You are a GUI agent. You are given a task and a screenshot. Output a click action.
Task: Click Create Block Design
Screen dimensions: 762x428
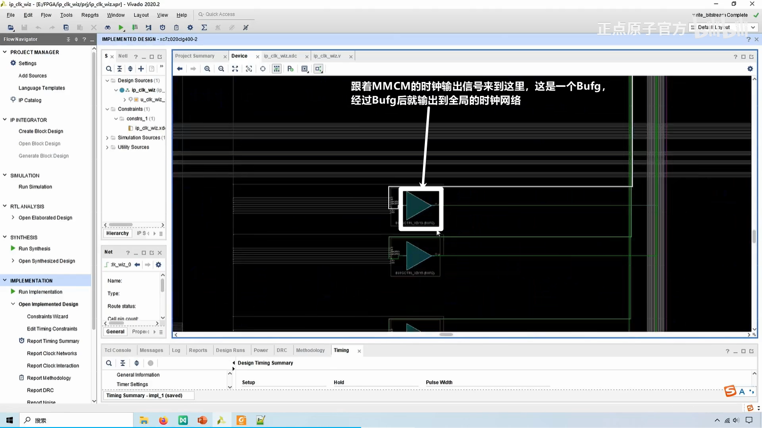[41, 131]
